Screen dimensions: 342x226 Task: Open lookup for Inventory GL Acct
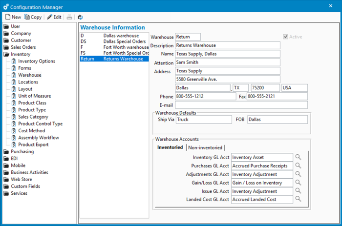coord(298,157)
